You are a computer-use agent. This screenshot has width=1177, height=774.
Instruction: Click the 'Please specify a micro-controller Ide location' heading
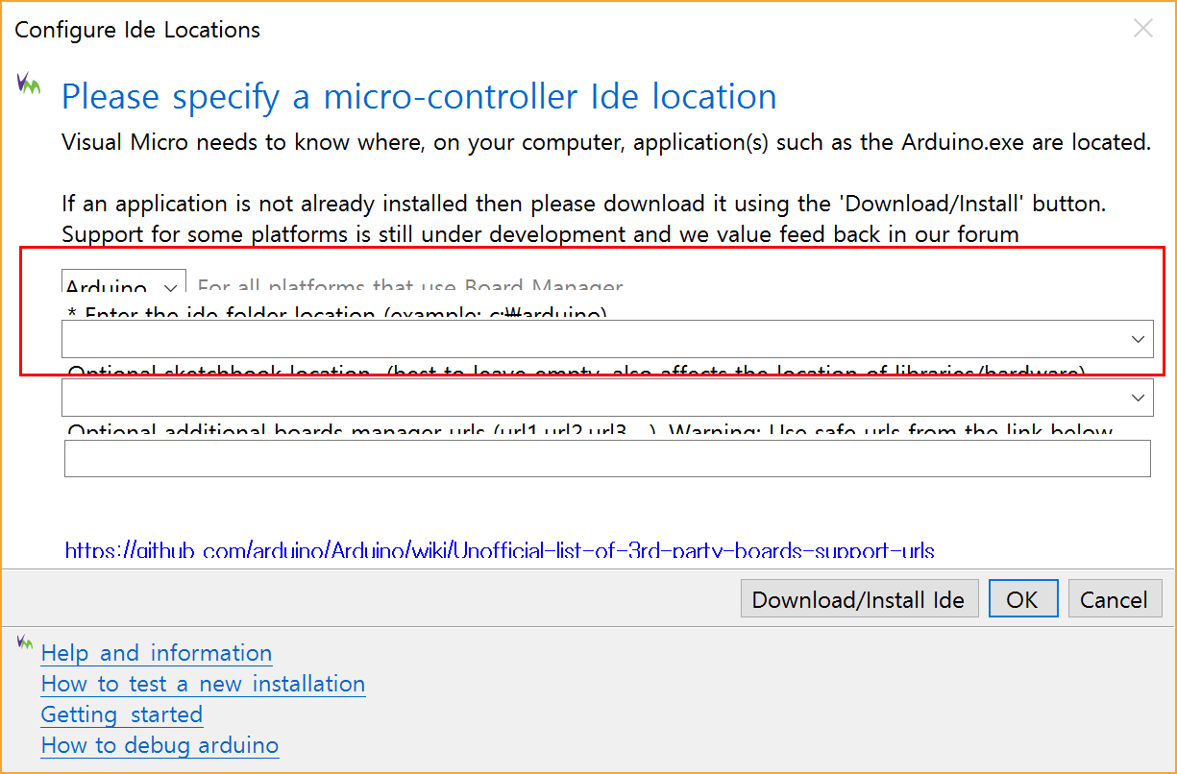pyautogui.click(x=419, y=97)
